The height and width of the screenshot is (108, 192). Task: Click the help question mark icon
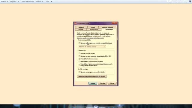pos(190,1)
